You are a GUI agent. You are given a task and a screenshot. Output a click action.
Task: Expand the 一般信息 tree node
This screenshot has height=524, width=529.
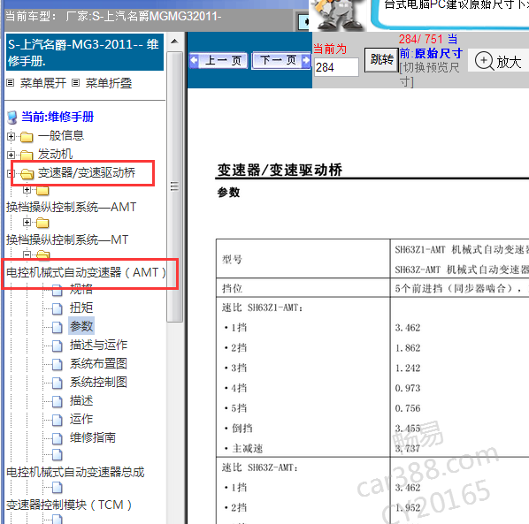11,136
